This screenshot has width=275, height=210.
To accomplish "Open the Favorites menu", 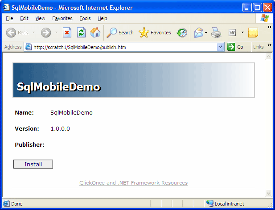I will pos(62,18).
